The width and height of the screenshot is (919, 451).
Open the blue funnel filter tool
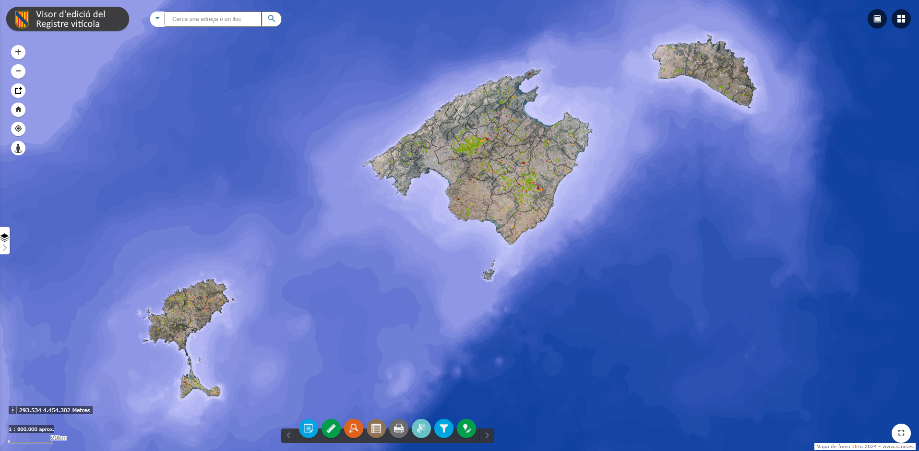[x=444, y=428]
